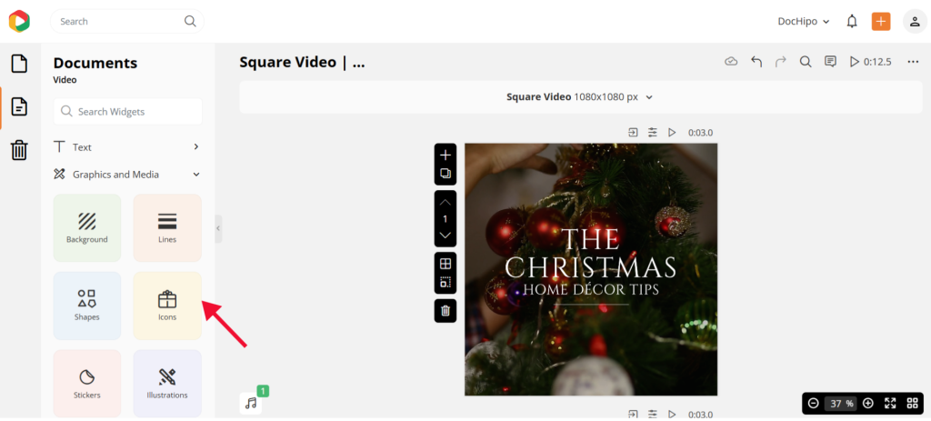Open the Background widget tile
Viewport: 931px width, 421px height.
pos(87,227)
